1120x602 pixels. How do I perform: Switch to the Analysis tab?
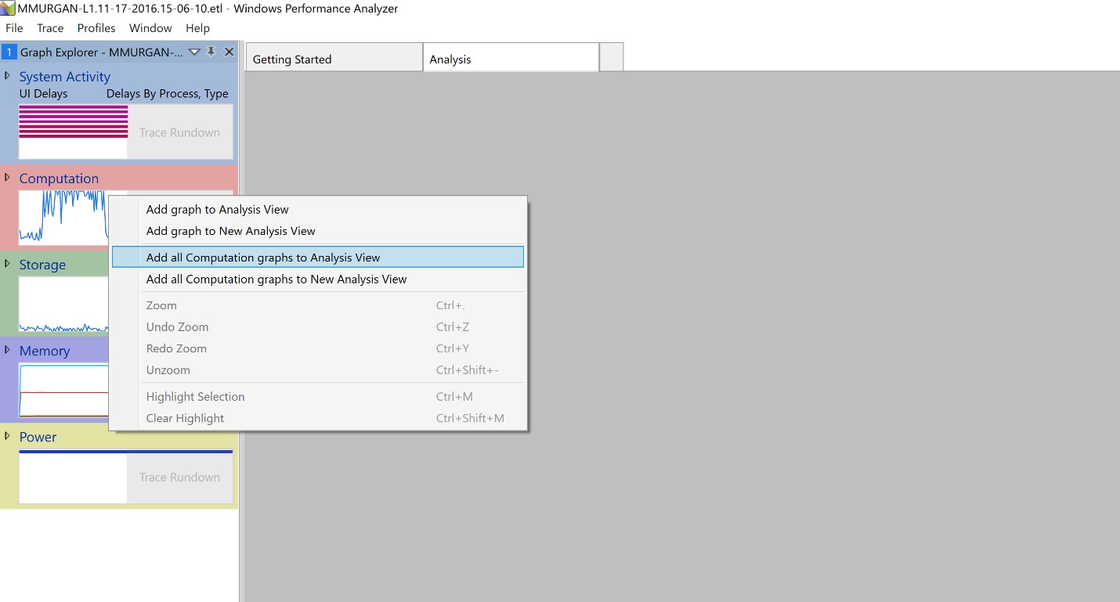tap(511, 59)
